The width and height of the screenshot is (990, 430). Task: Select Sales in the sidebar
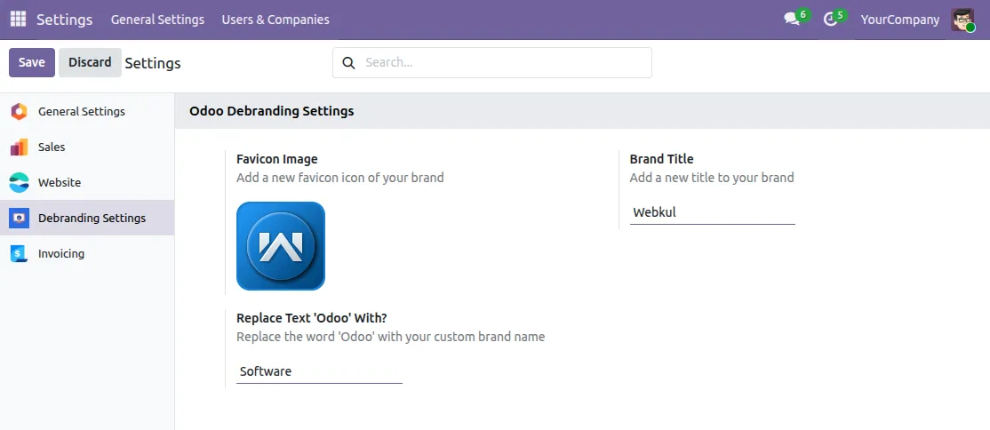tap(87, 147)
